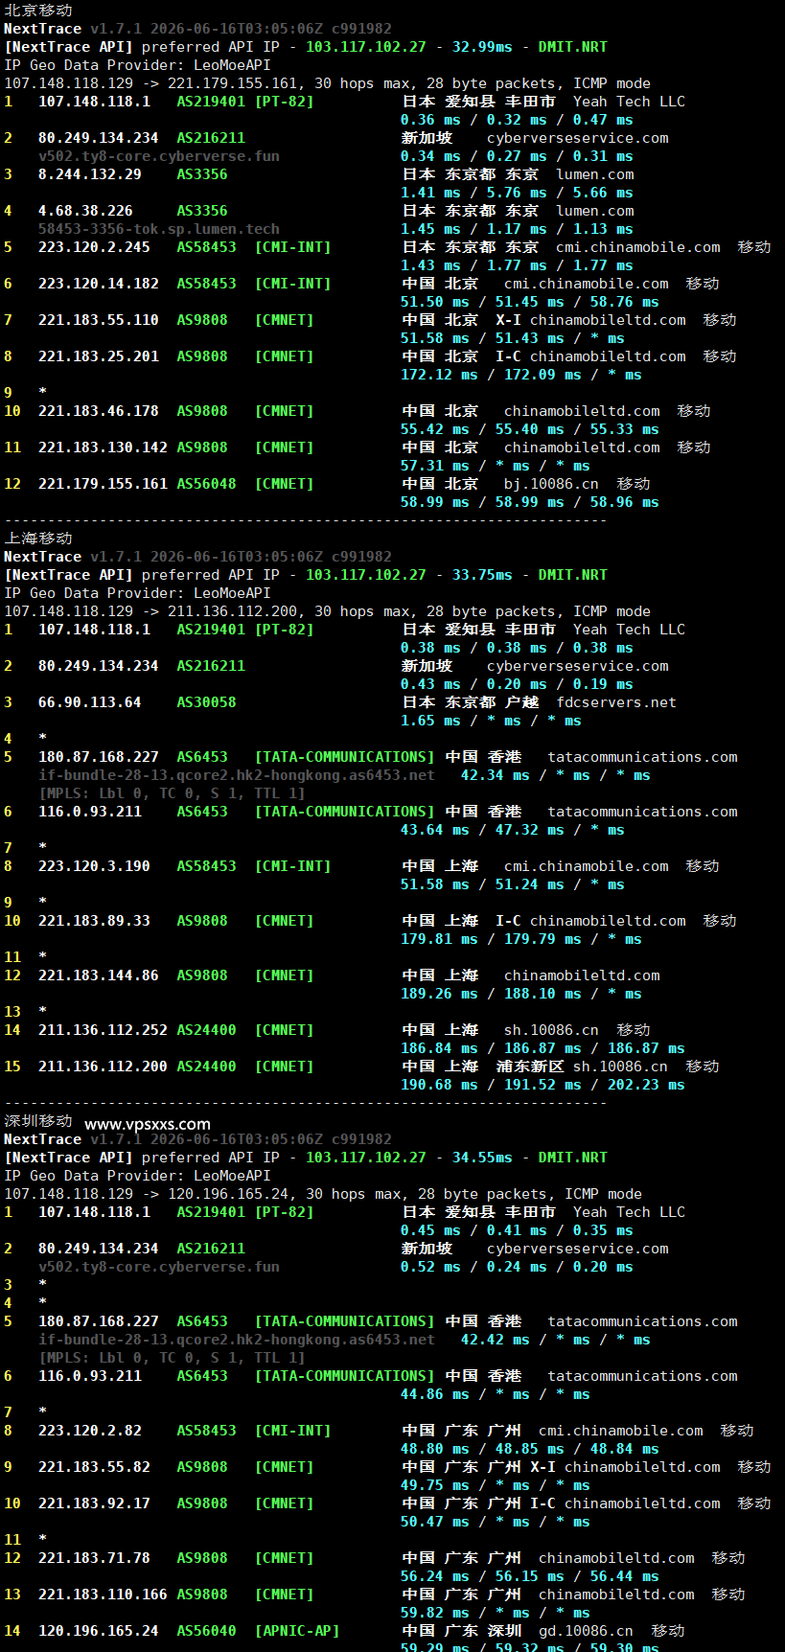Click the 179.81 ms latency value
The width and height of the screenshot is (785, 1652).
pyautogui.click(x=439, y=939)
